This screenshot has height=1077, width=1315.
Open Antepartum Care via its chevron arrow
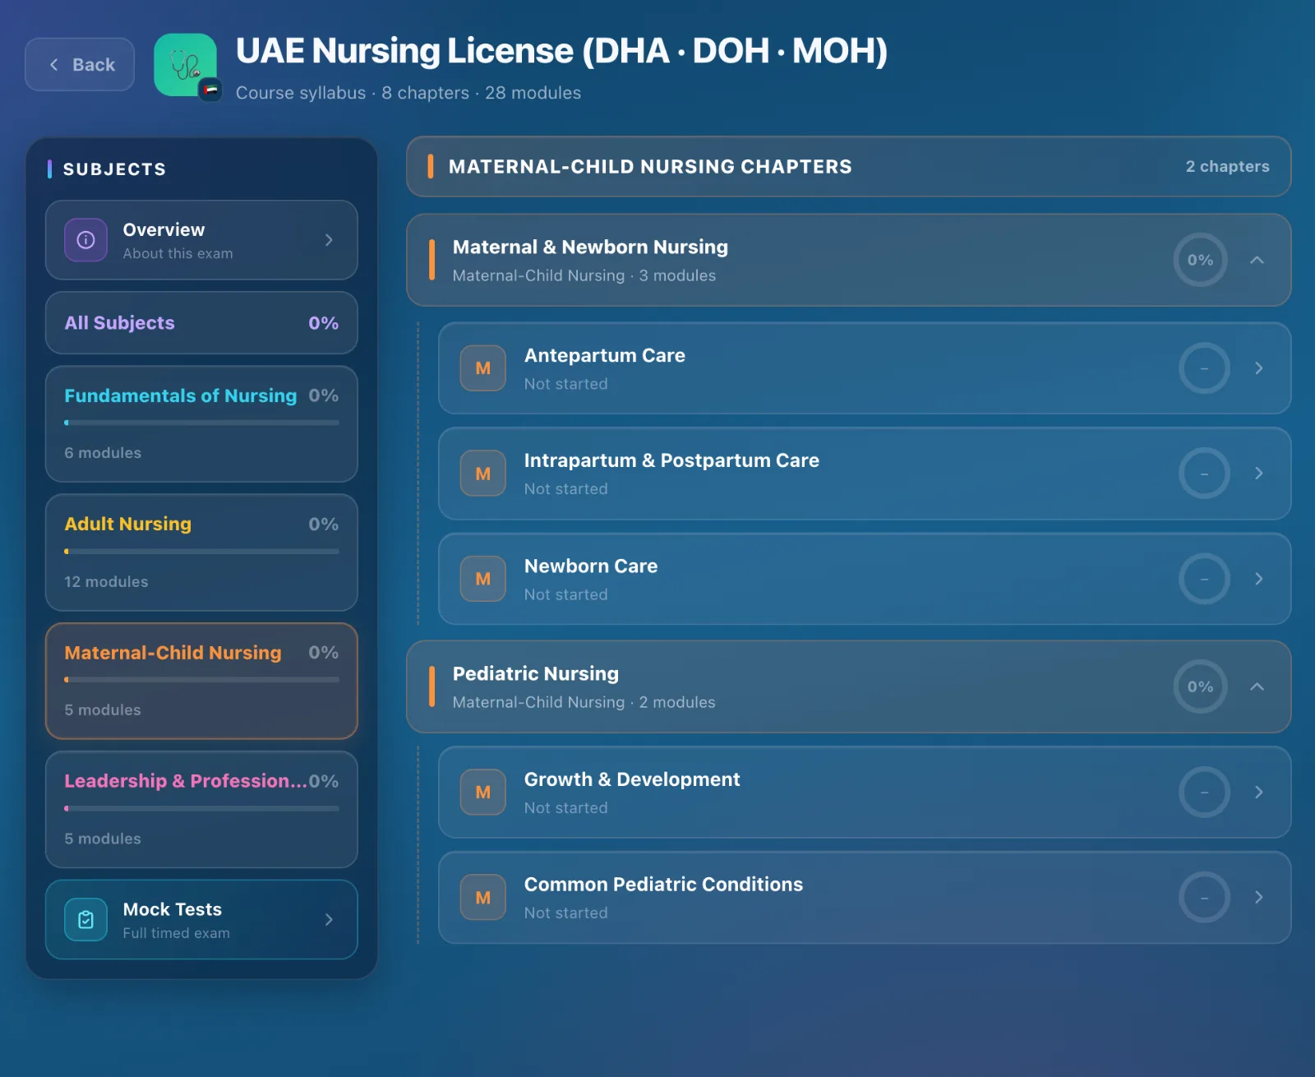click(x=1258, y=368)
